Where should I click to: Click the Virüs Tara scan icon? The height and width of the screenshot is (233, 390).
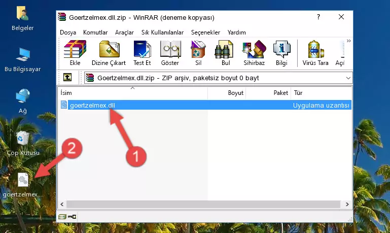click(x=315, y=53)
